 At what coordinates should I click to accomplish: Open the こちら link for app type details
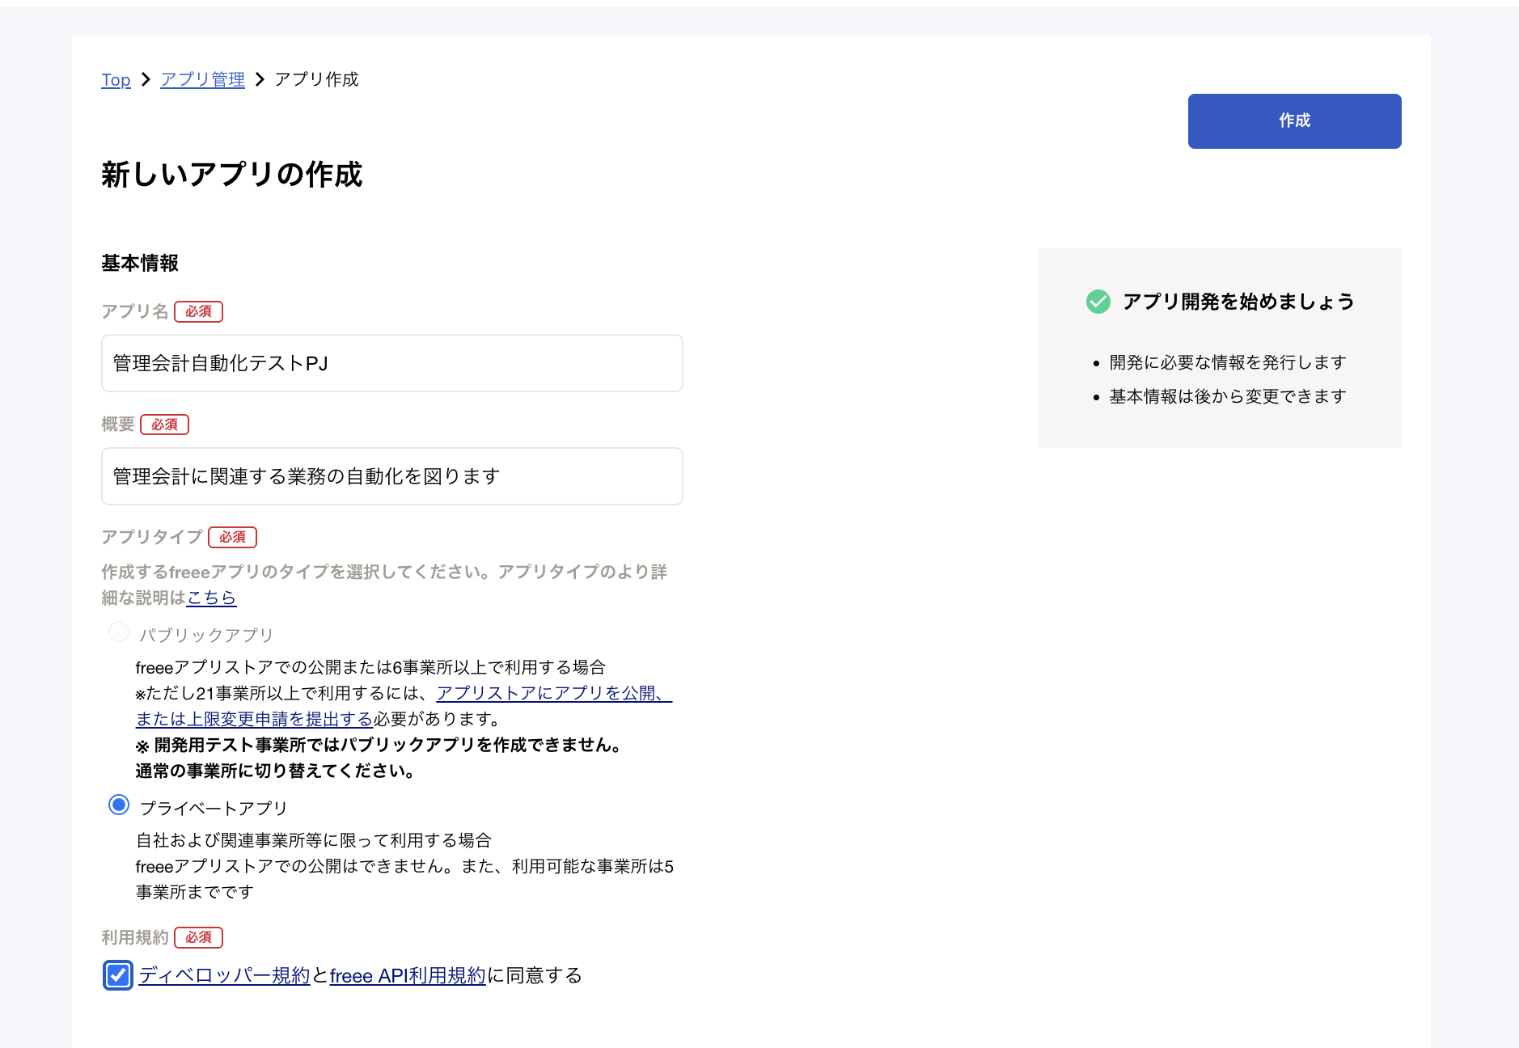(x=212, y=598)
